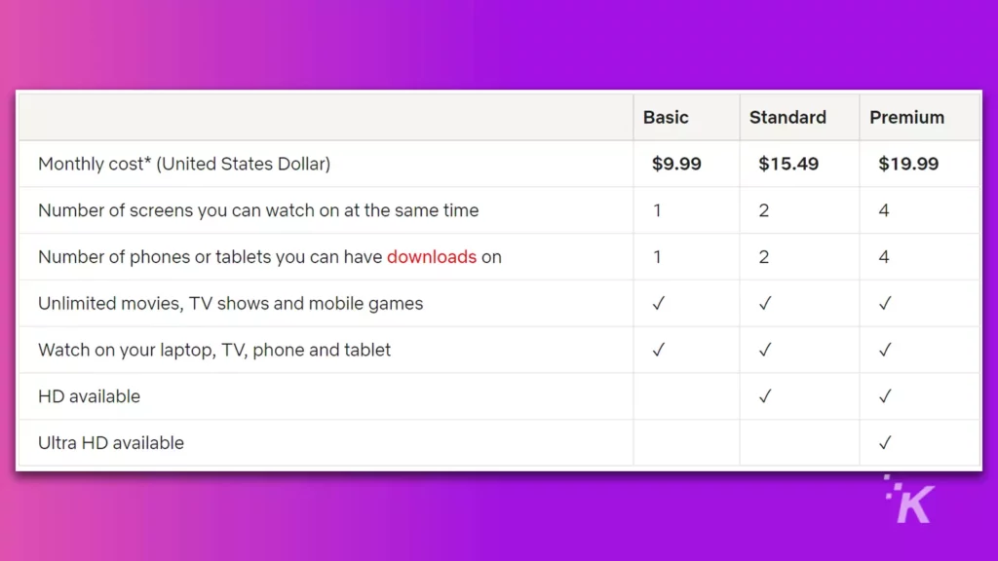Click Premium checkmark in Watch on laptop row
Viewport: 998px width, 561px height.
coord(885,350)
